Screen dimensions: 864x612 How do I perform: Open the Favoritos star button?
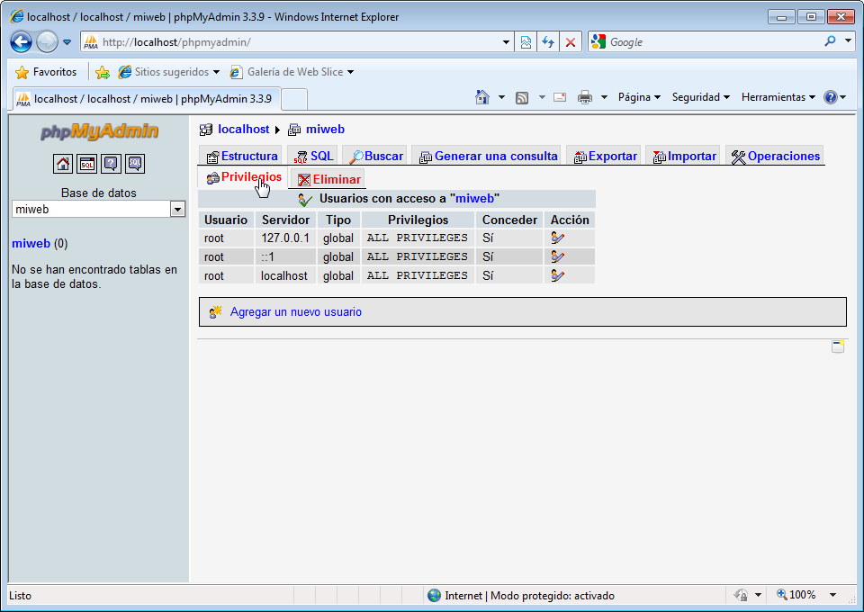tap(46, 72)
